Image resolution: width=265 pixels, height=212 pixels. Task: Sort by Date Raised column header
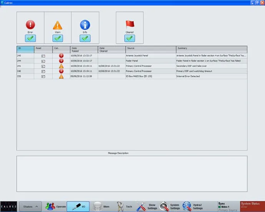pos(84,50)
